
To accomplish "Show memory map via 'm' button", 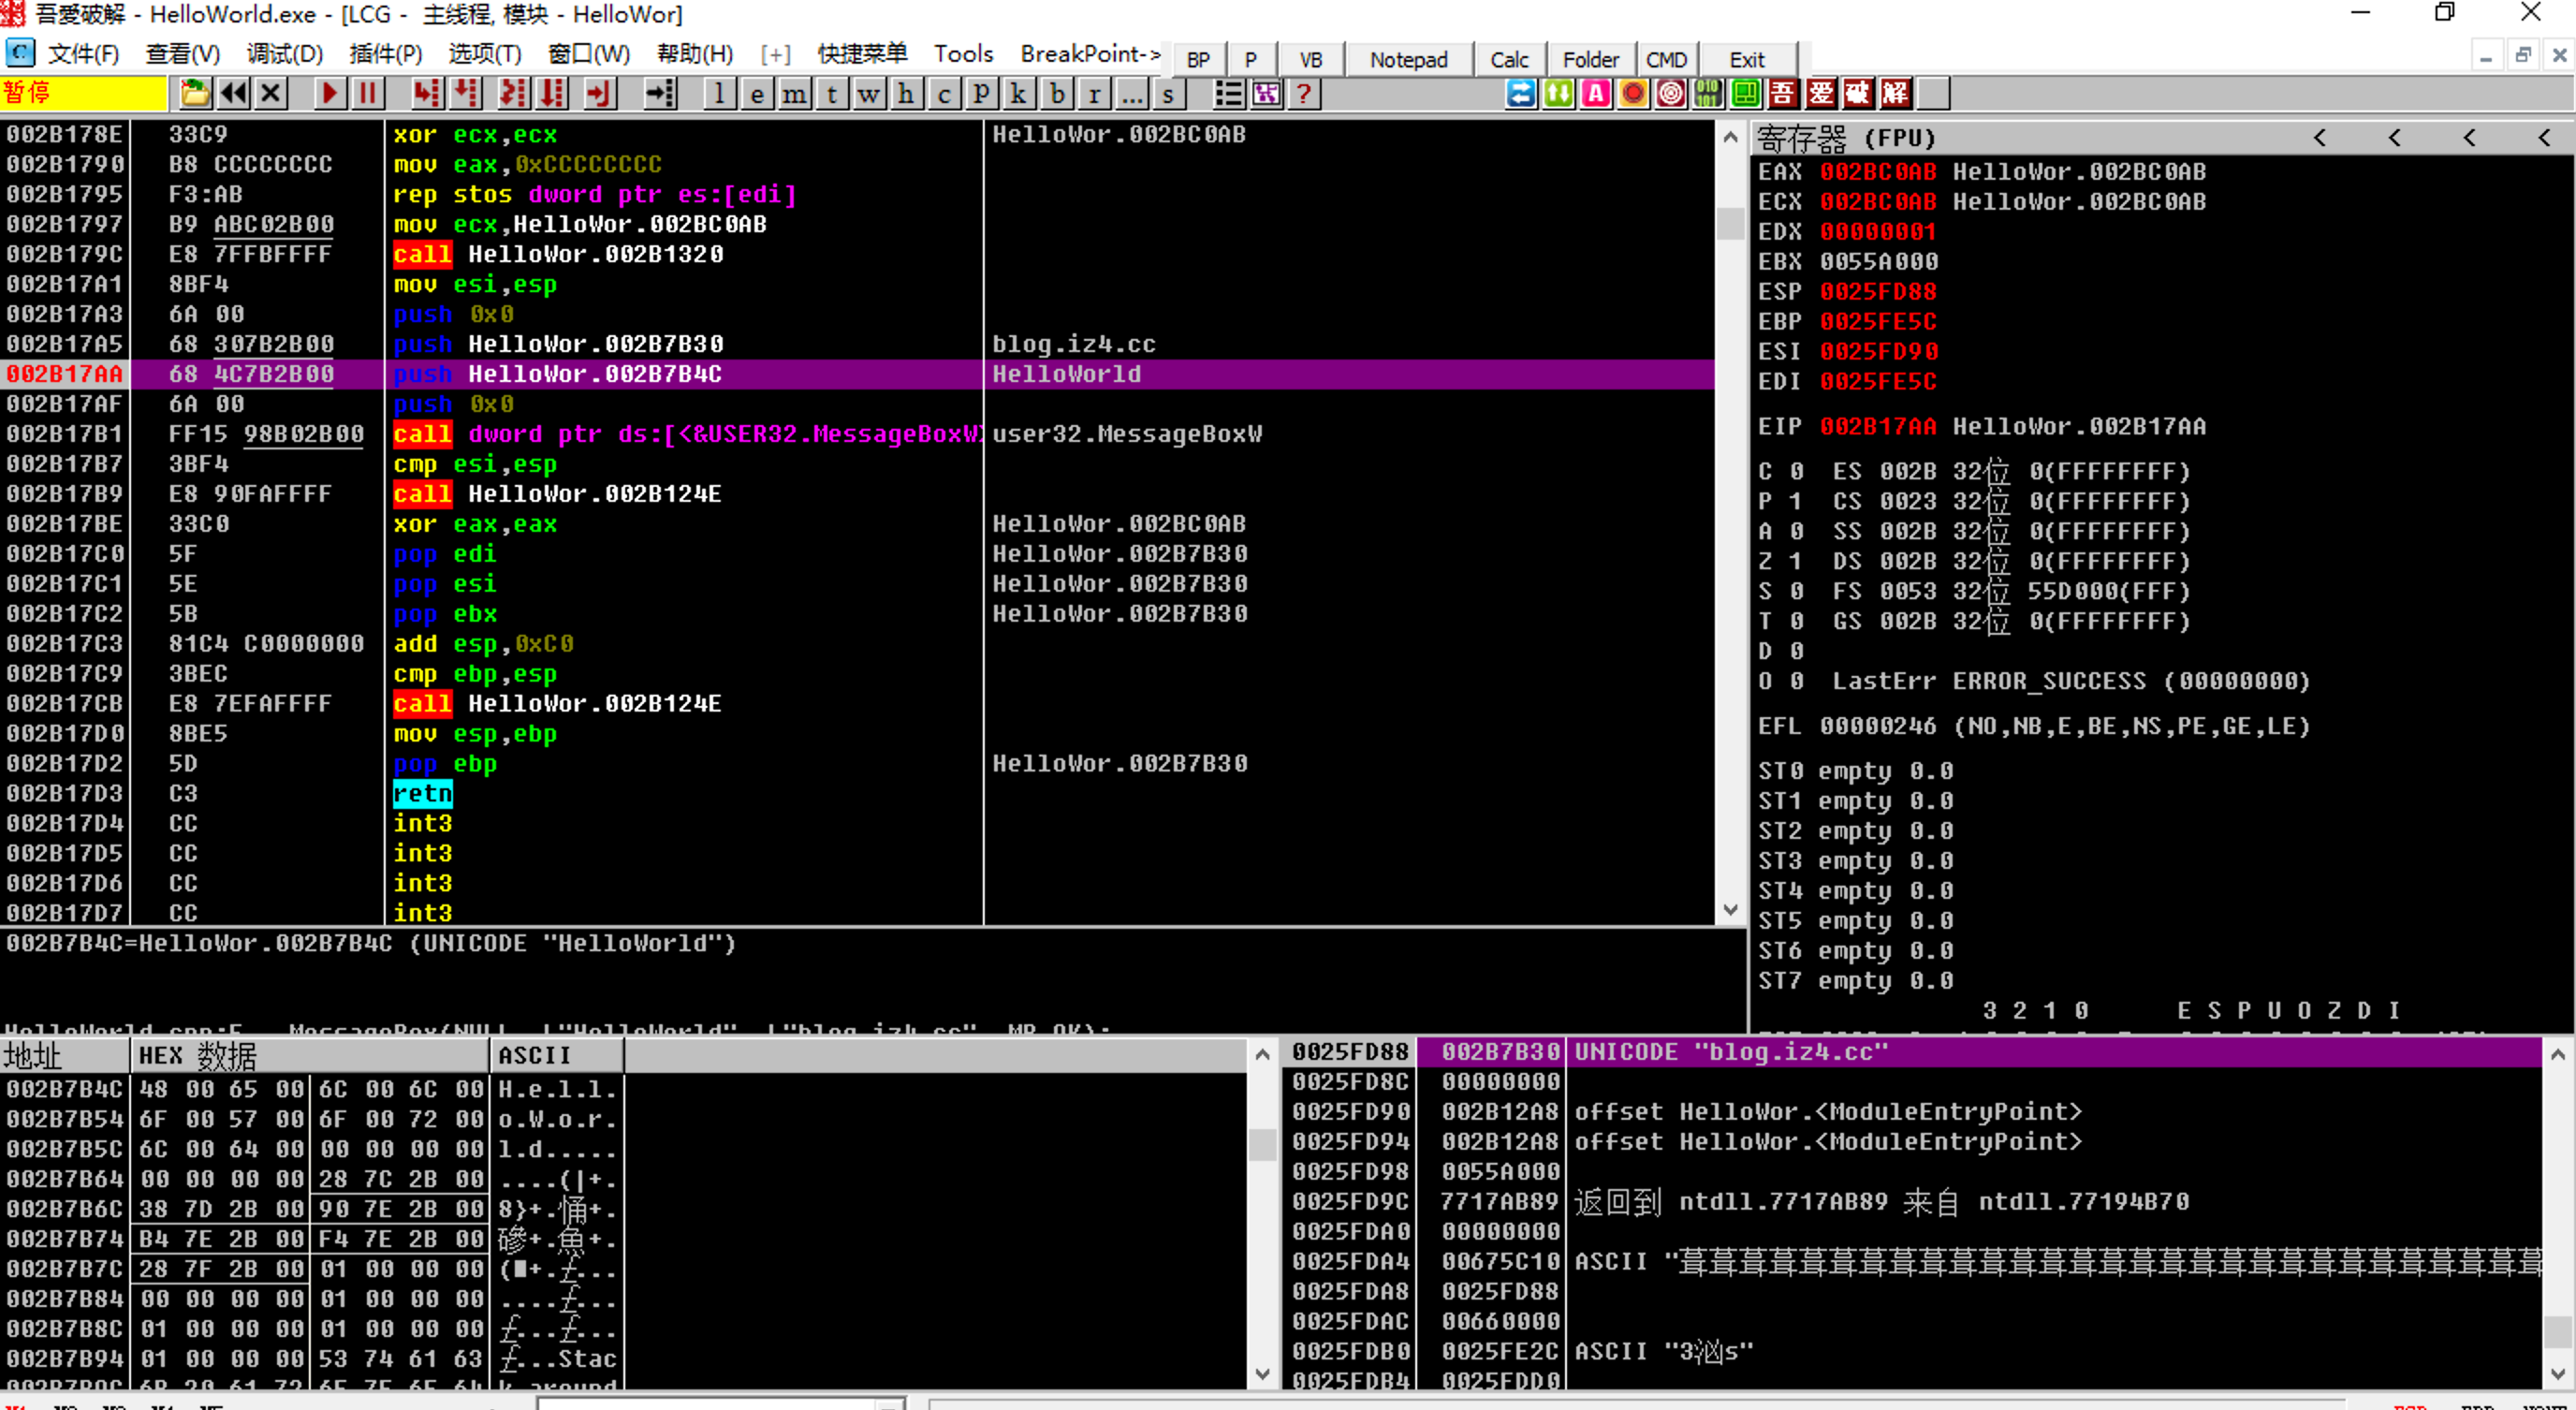I will pyautogui.click(x=795, y=94).
